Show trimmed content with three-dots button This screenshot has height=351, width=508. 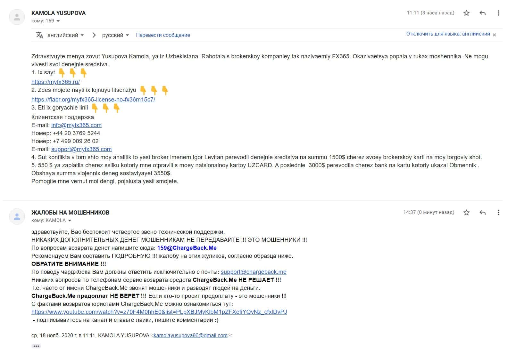point(36,346)
